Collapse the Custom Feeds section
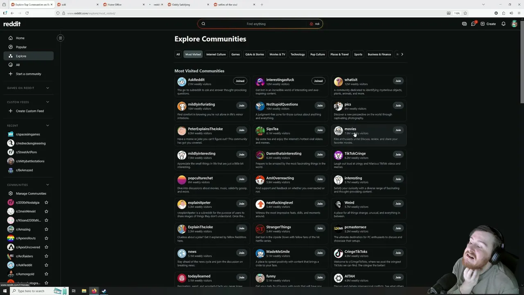524x295 pixels. point(47,102)
